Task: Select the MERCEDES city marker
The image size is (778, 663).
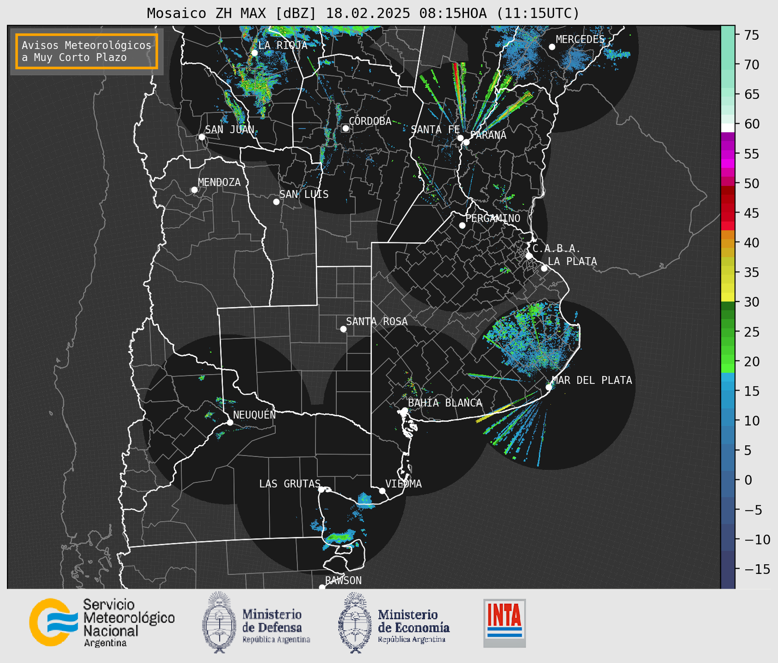Action: click(x=552, y=47)
